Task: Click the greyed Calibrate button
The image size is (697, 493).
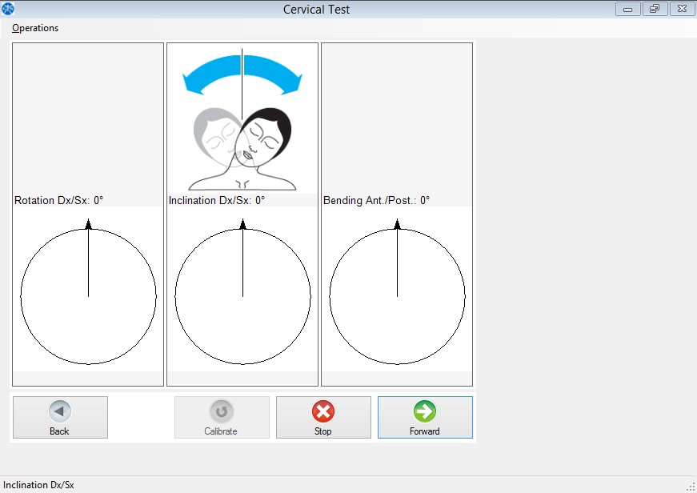Action: (x=222, y=417)
